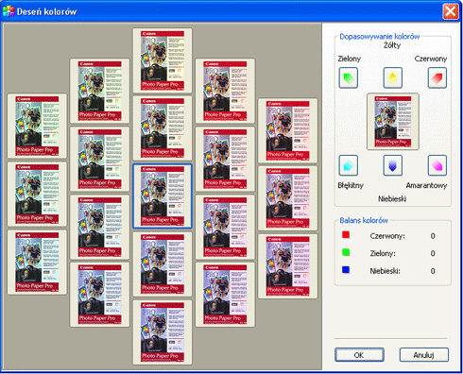Screen dimensions: 463x374
Task: Click the Amarantowy label text
Action: click(x=426, y=185)
